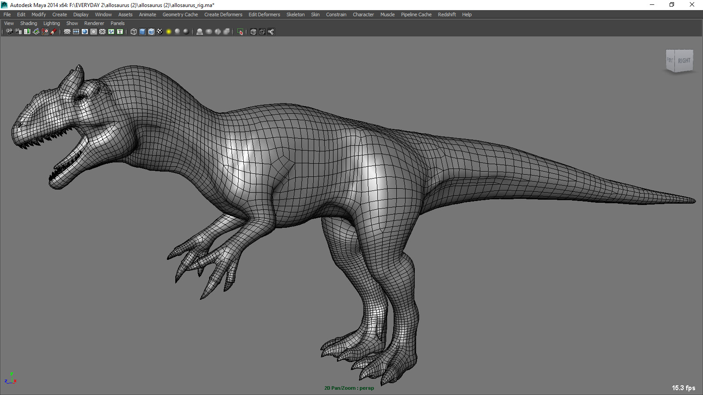703x395 pixels.
Task: Open the Muscle menu
Action: coord(388,14)
